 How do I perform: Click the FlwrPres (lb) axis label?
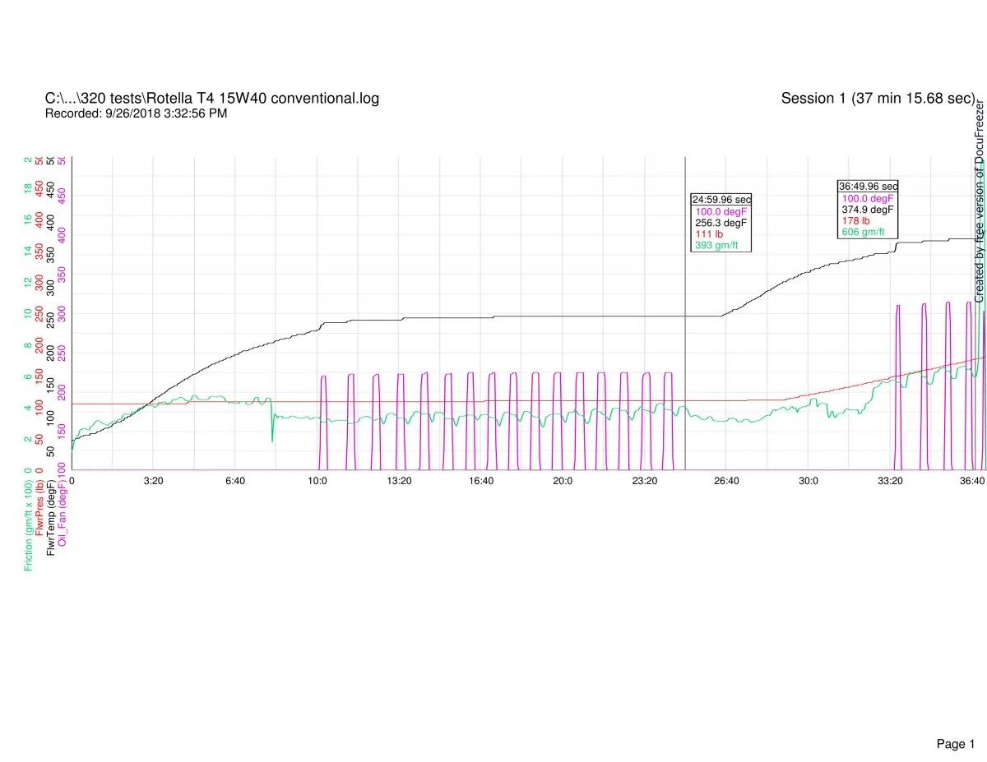[40, 508]
